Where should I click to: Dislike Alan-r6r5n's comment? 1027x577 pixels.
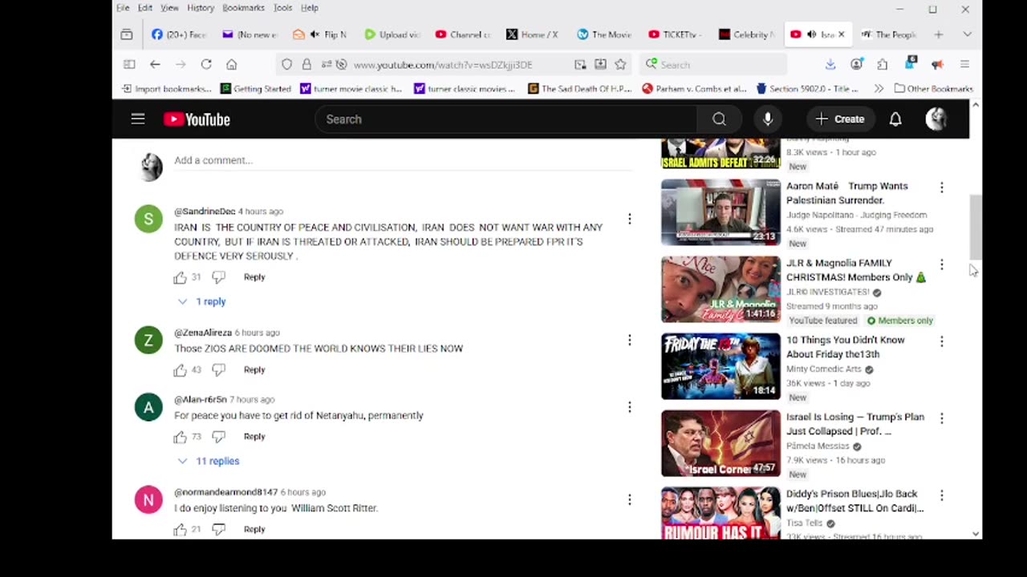tap(218, 437)
